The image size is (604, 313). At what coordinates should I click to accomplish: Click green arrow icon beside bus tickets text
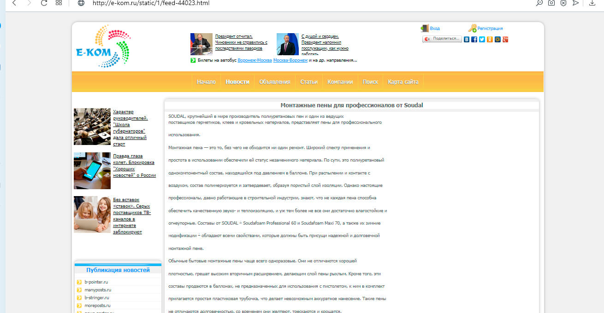(x=193, y=60)
